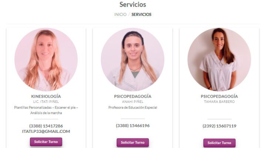The width and height of the screenshot is (263, 148).
Task: Select Anahi Piñel's Psicopedagogía title
Action: [x=133, y=96]
